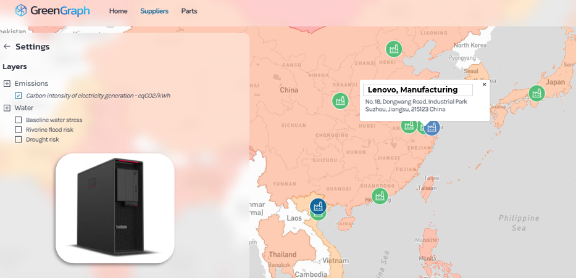The image size is (576, 278).
Task: Open the Parts page
Action: 189,11
